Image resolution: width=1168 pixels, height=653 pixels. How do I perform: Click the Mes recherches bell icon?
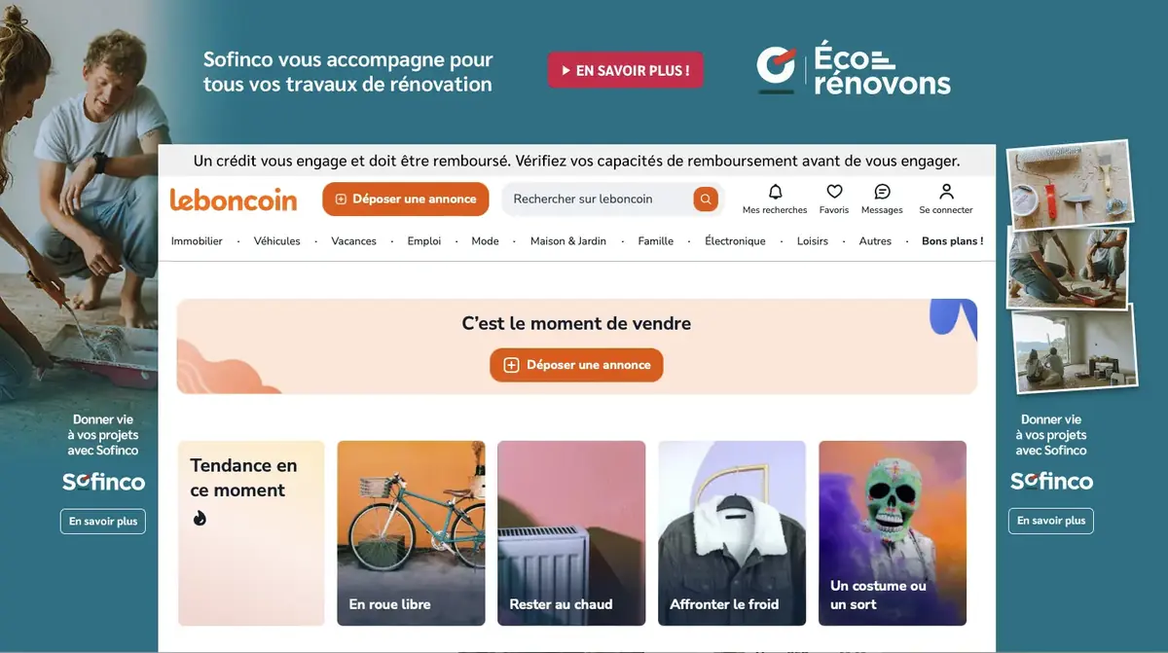[774, 192]
